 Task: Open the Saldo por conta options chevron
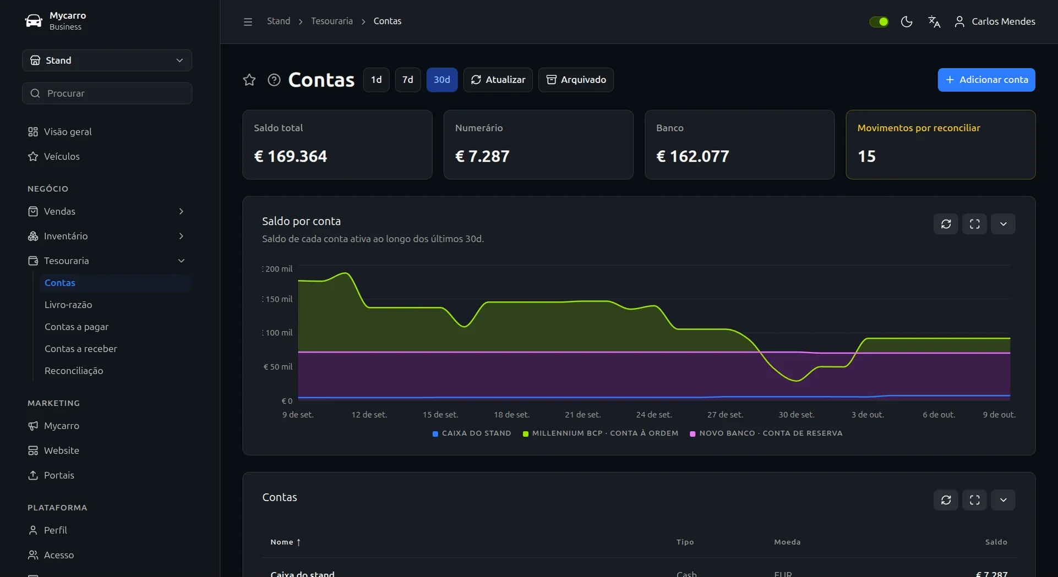pyautogui.click(x=1003, y=224)
